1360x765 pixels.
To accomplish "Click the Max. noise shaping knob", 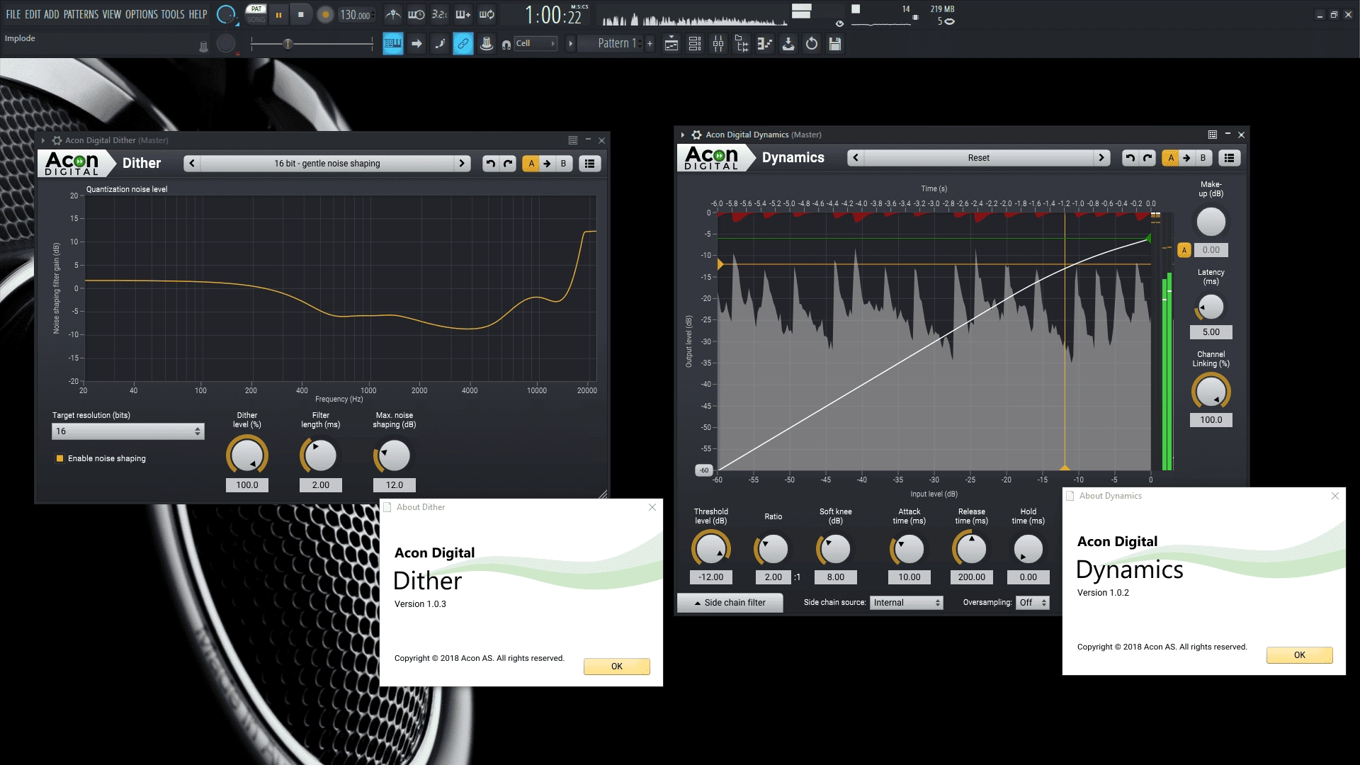I will (x=395, y=455).
